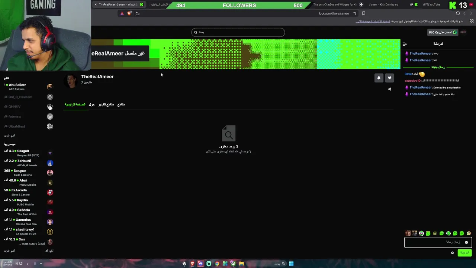This screenshot has width=476, height=268.
Task: Collapse chat using the panel arrow icon
Action: 405,44
